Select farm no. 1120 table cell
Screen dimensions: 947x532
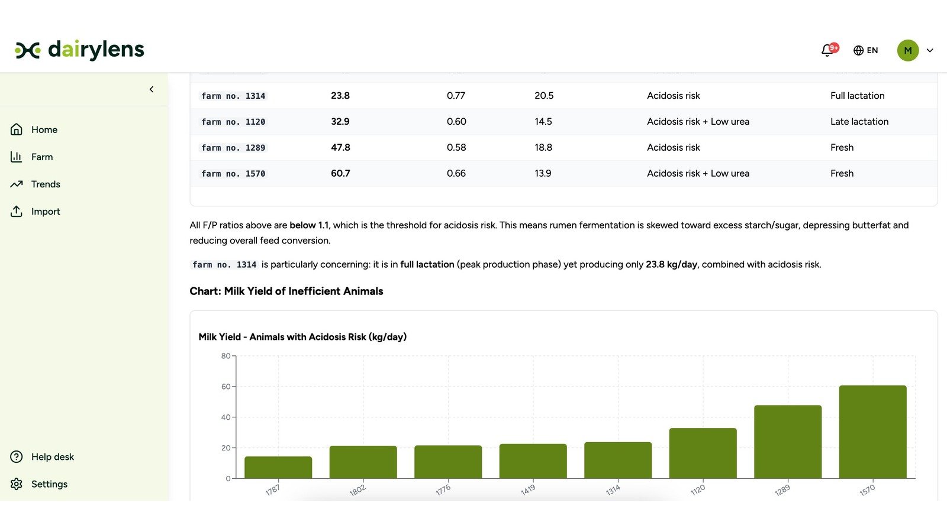tap(233, 122)
